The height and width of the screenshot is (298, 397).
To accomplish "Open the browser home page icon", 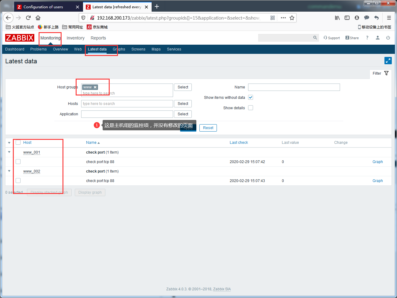I will [38, 18].
